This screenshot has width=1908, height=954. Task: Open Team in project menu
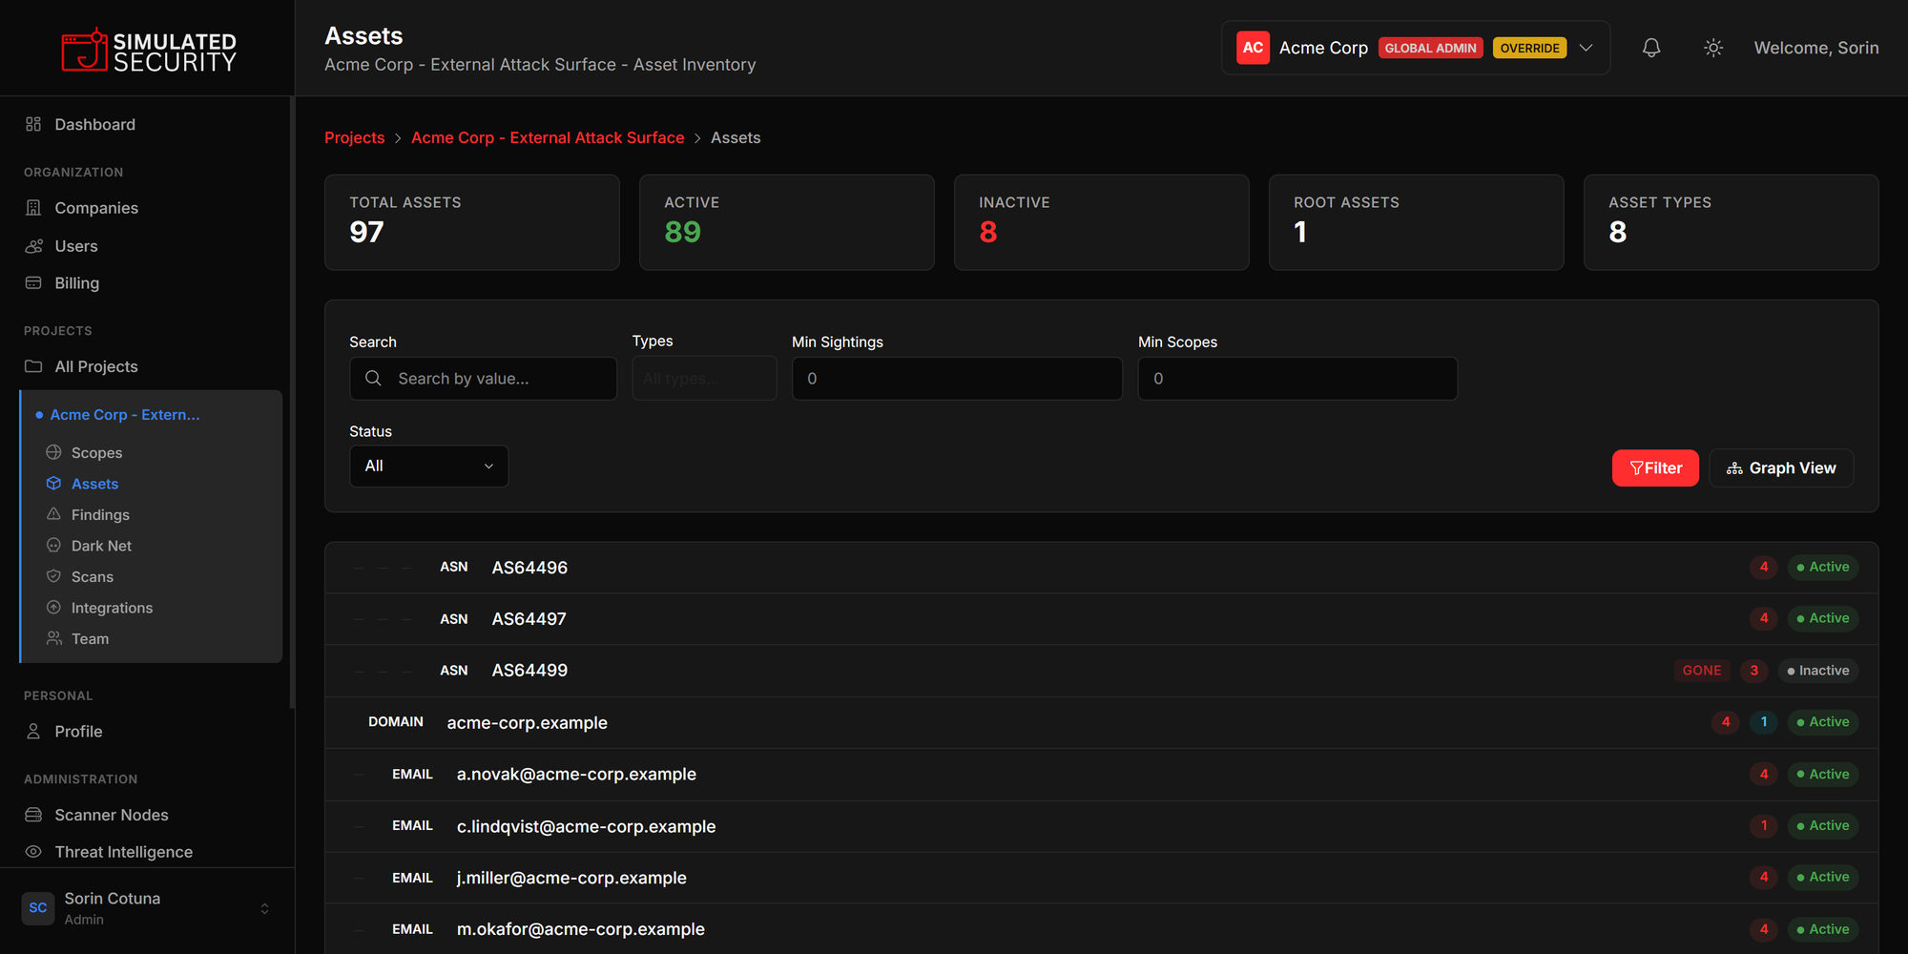[x=90, y=639]
